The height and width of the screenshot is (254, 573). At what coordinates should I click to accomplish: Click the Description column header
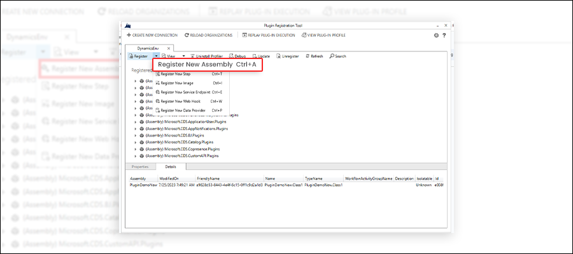(404, 179)
